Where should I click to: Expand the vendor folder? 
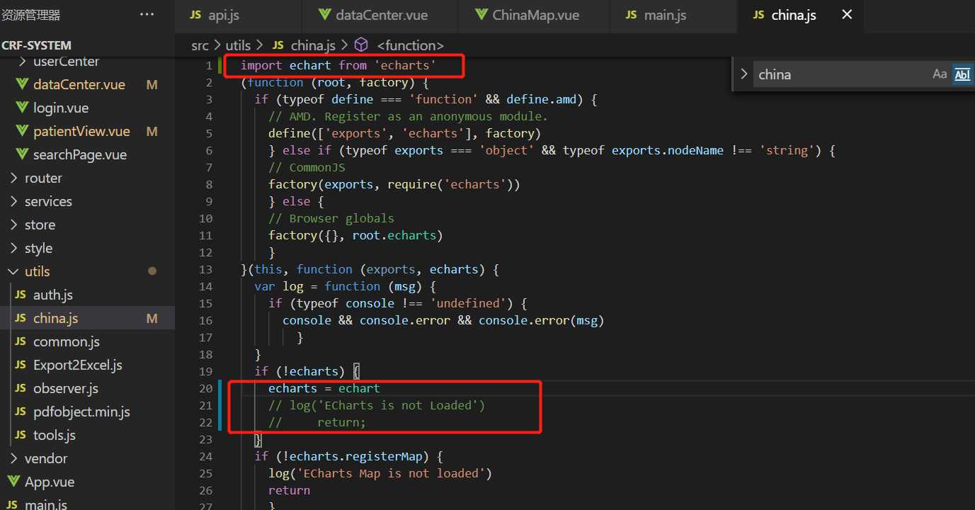(13, 459)
